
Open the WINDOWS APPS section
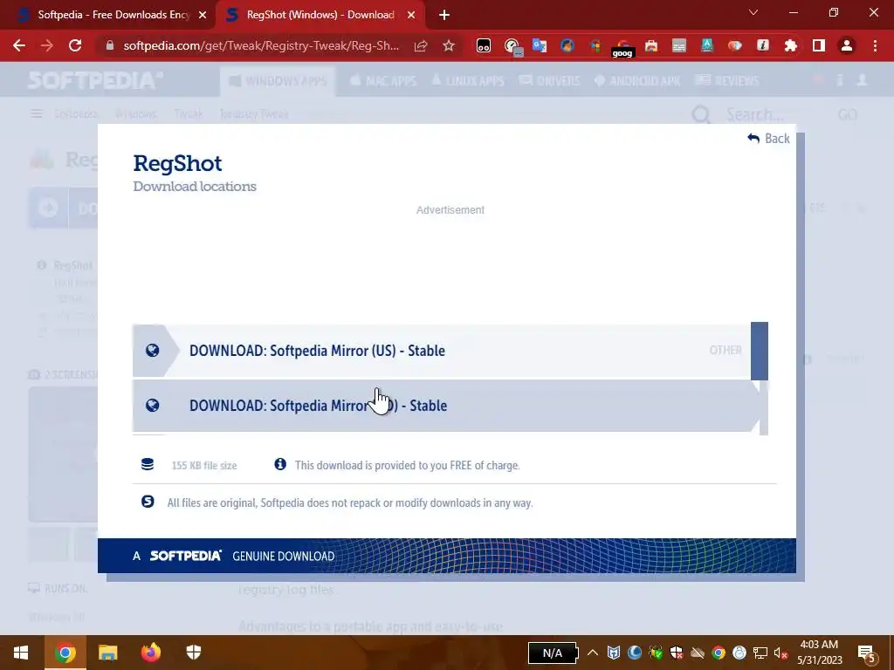(278, 81)
